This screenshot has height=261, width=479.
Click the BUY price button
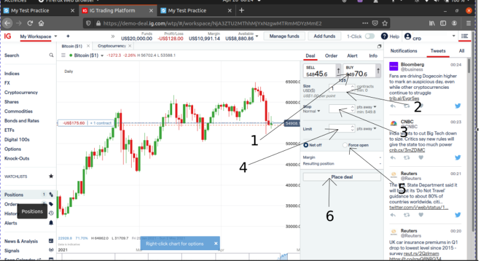point(362,71)
